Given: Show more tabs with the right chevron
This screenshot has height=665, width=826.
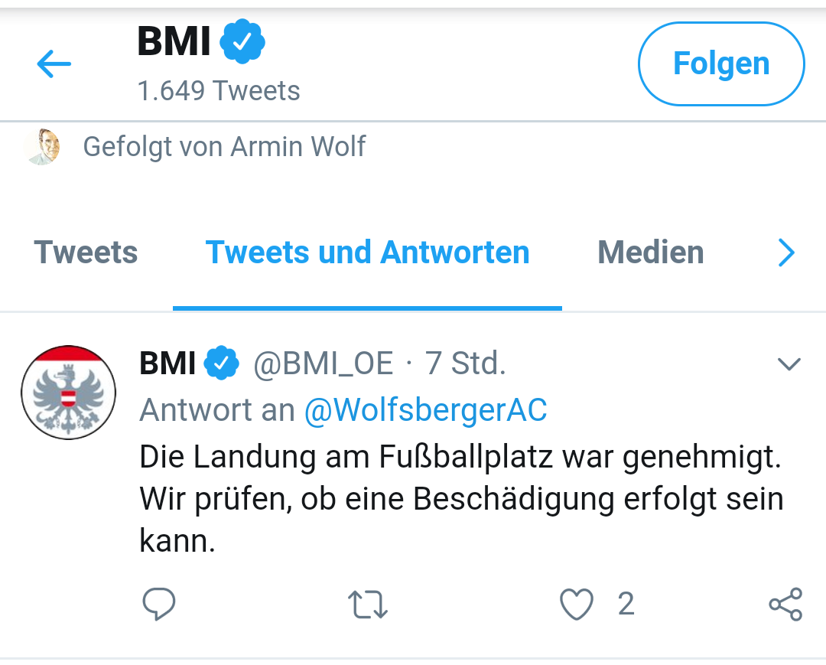Looking at the screenshot, I should pos(786,253).
